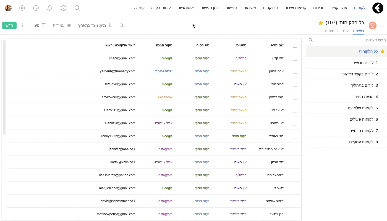Screen dimensions: 387x221
Task: Select view 3. לידים בתהליך
Action: (x=346, y=85)
